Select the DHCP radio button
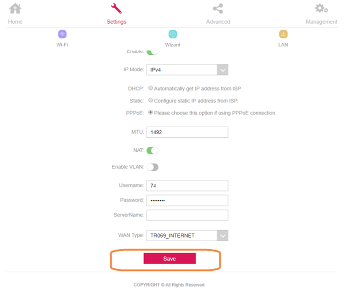 pos(151,88)
